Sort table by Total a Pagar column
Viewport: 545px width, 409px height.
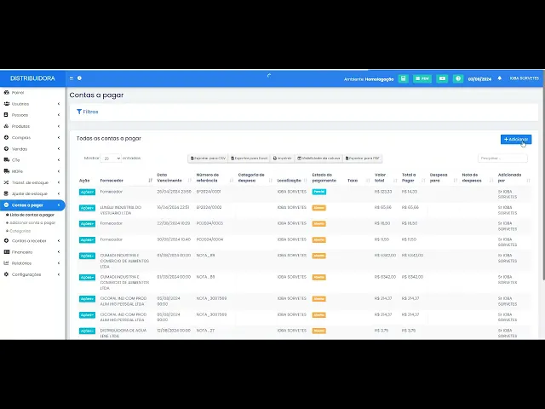pyautogui.click(x=414, y=178)
